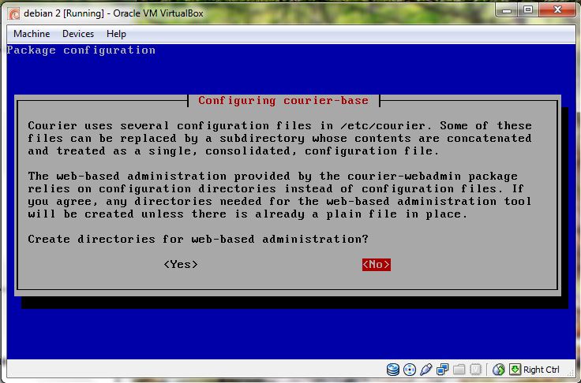Image resolution: width=581 pixels, height=383 pixels.
Task: Click the network adapters status icon
Action: pyautogui.click(x=442, y=370)
